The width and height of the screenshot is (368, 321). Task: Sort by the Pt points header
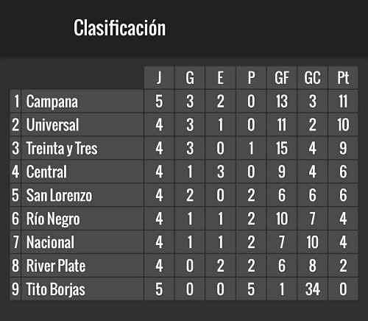pos(343,77)
